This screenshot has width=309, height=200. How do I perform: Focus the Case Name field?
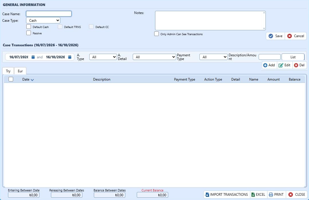pos(49,14)
